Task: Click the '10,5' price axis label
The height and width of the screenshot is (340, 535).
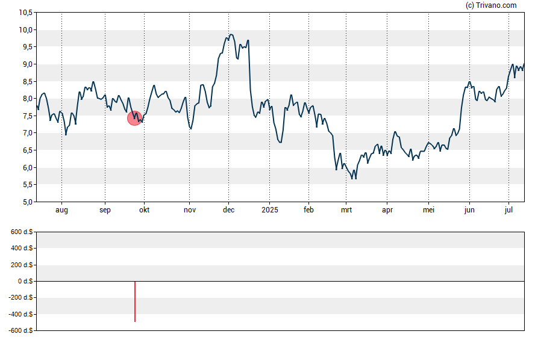Action: click(25, 13)
